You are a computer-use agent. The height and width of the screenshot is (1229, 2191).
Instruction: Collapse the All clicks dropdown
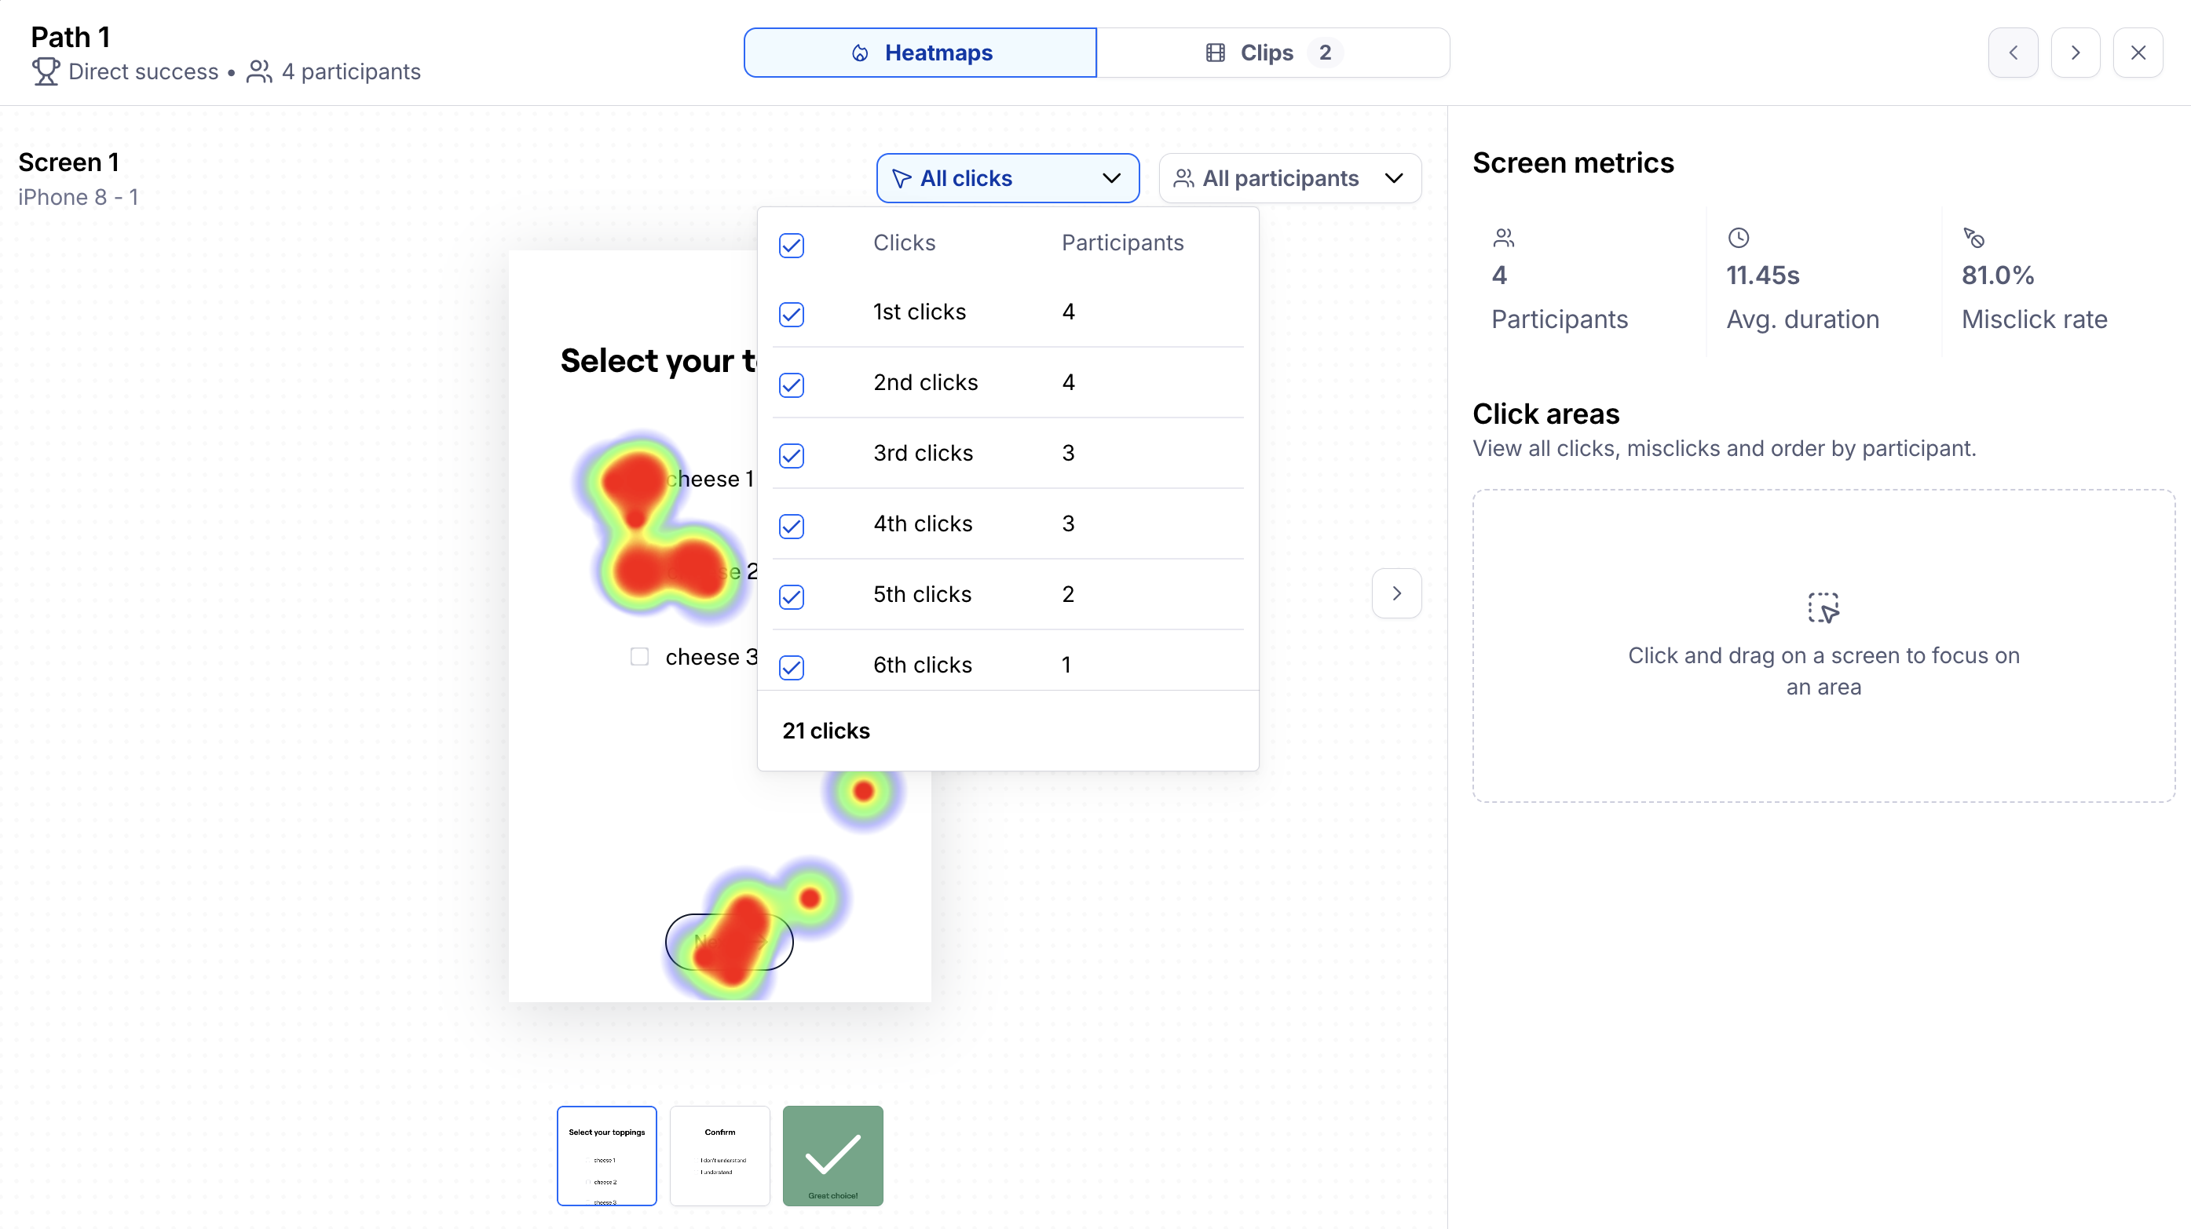[x=1007, y=177]
